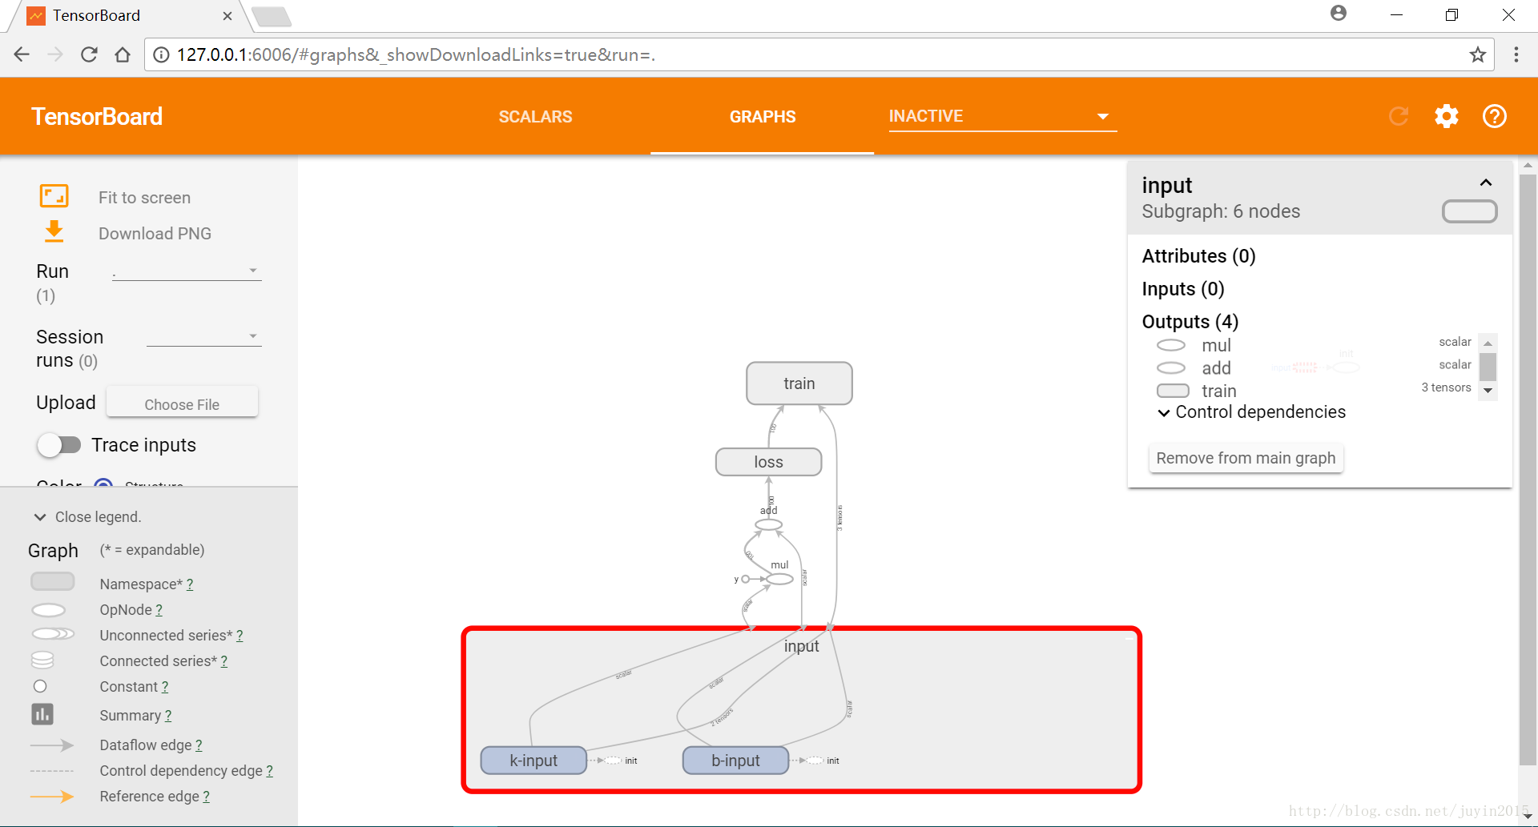Click the Download PNG arrow icon
Viewport: 1538px width, 827px height.
tap(54, 231)
